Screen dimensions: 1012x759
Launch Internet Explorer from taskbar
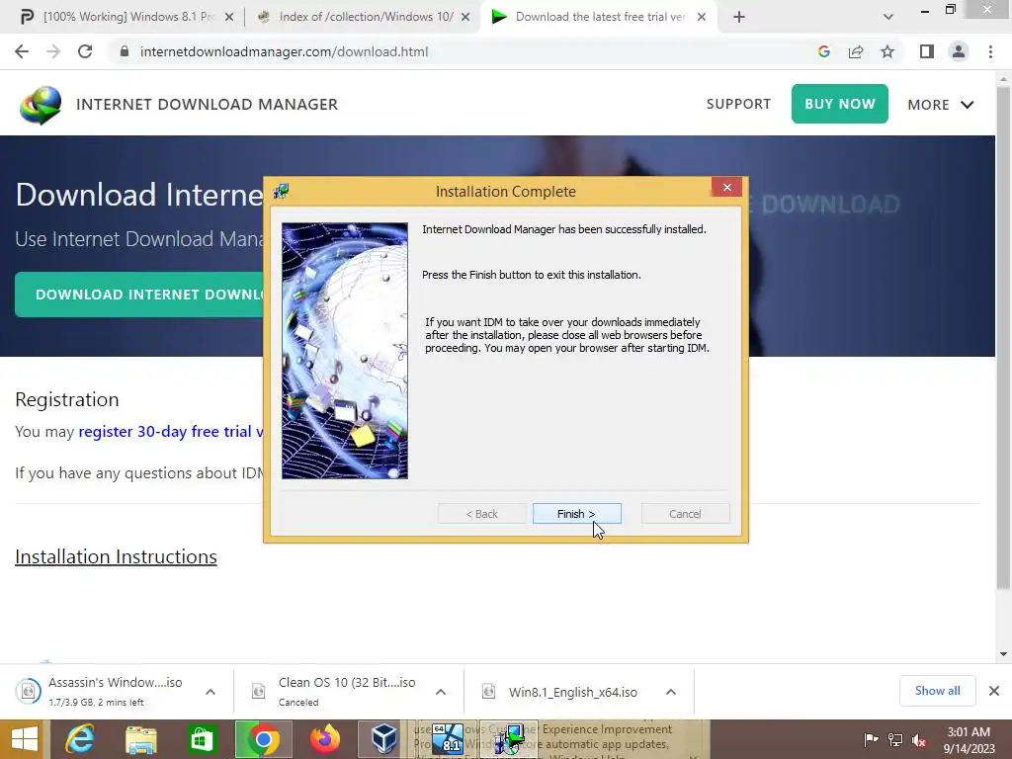[81, 739]
